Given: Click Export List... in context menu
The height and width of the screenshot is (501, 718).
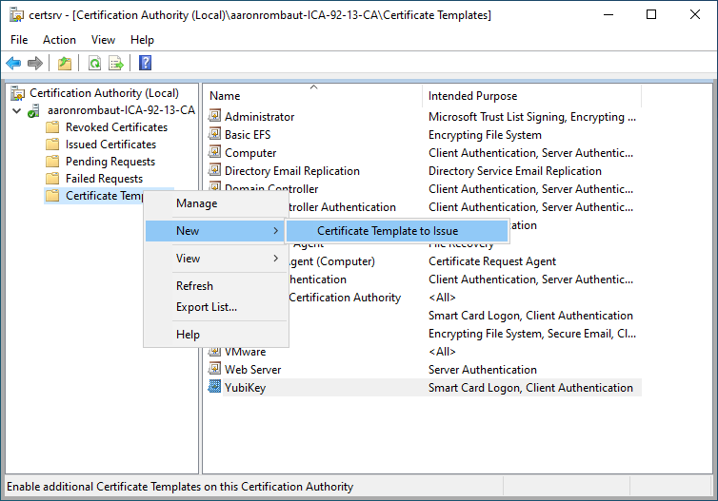Looking at the screenshot, I should 207,307.
